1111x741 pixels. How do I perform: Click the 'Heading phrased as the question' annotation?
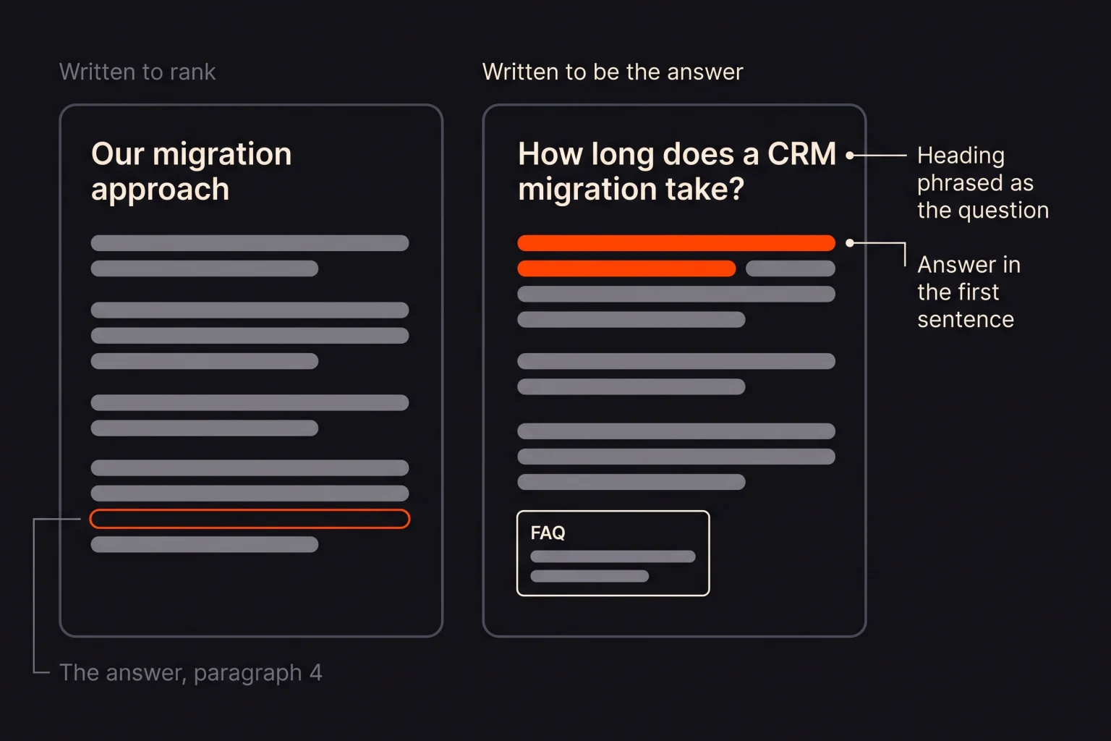pyautogui.click(x=983, y=182)
